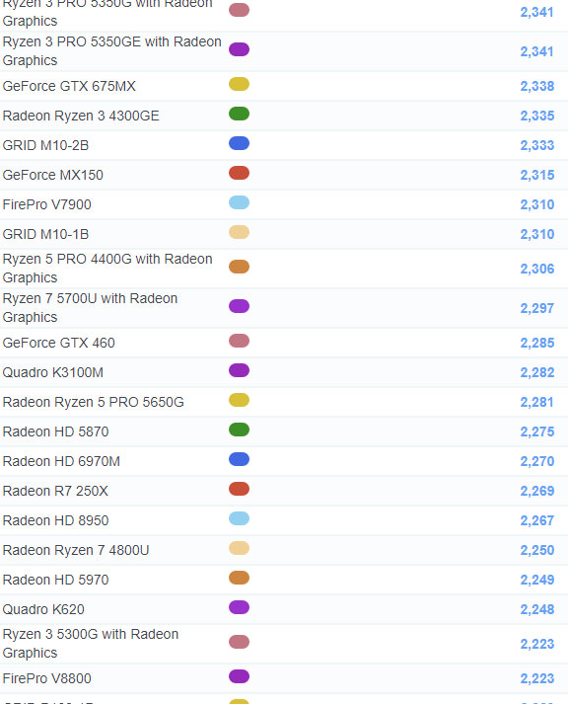The image size is (568, 704).
Task: Open the Quadro K3100M entry
Action: [53, 372]
